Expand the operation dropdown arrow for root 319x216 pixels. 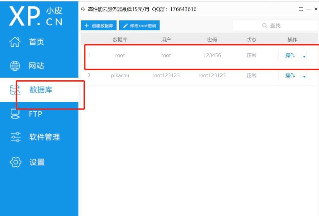(304, 56)
